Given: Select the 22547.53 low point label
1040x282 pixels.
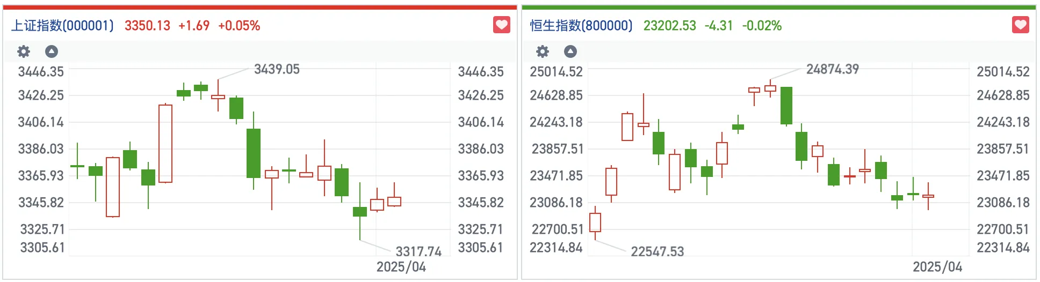Looking at the screenshot, I should [x=657, y=251].
